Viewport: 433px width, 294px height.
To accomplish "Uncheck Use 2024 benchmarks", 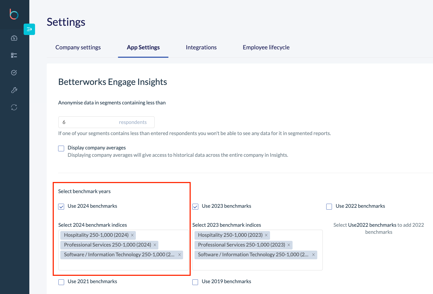I will tap(61, 207).
